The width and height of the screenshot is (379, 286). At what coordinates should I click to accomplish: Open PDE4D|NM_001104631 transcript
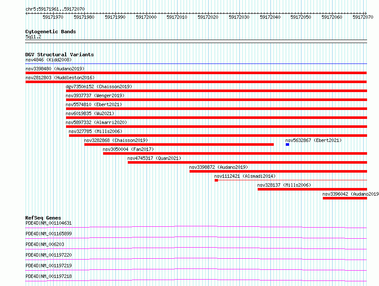[49, 223]
